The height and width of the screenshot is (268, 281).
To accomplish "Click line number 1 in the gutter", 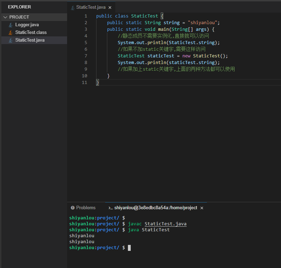I will coord(86,16).
